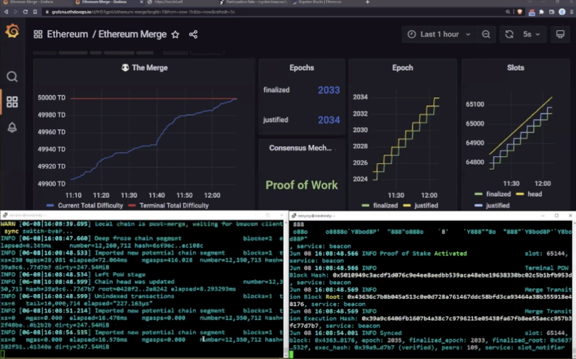Viewport: 576px width, 359px height.
Task: Click justified epoch value 2034
Action: click(329, 120)
